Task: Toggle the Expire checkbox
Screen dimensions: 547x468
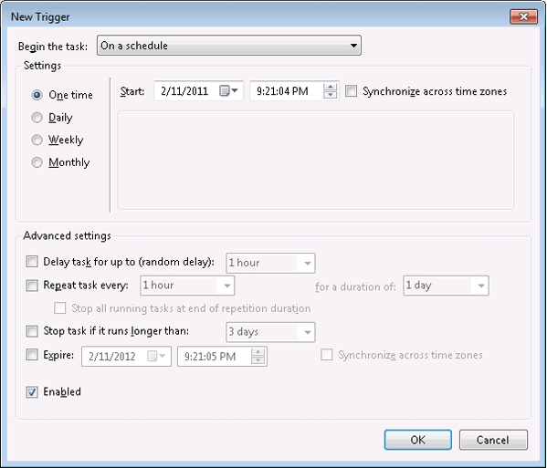Action: point(32,355)
